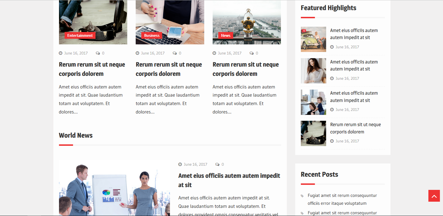The height and width of the screenshot is (216, 443).
Task: Open the vintage car highlight thumbnail
Action: (x=313, y=39)
